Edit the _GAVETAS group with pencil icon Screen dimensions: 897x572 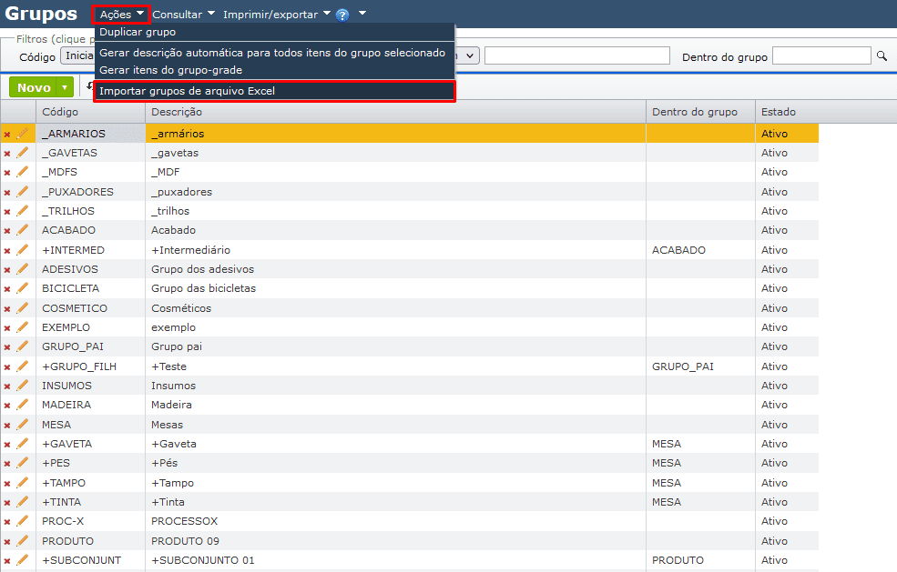click(x=22, y=153)
